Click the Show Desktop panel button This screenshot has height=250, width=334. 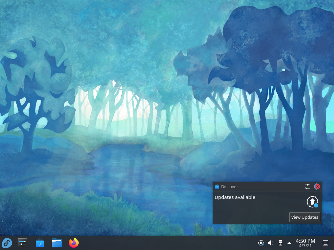click(x=326, y=243)
